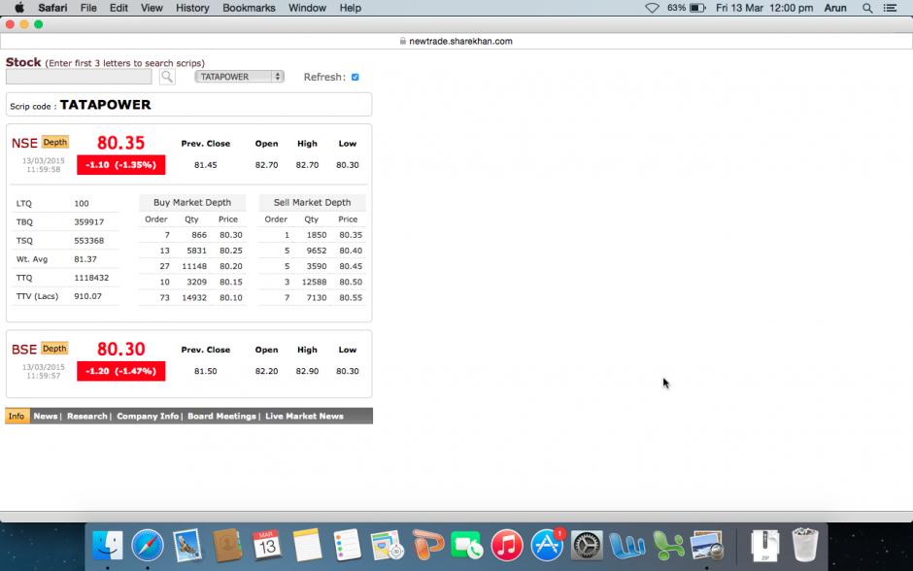Image resolution: width=913 pixels, height=571 pixels.
Task: Click the BSE change -1.20 (-1.47%) box
Action: coord(121,371)
